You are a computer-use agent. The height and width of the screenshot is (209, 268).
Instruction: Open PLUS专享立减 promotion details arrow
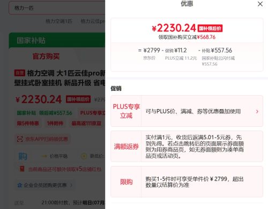(257, 111)
